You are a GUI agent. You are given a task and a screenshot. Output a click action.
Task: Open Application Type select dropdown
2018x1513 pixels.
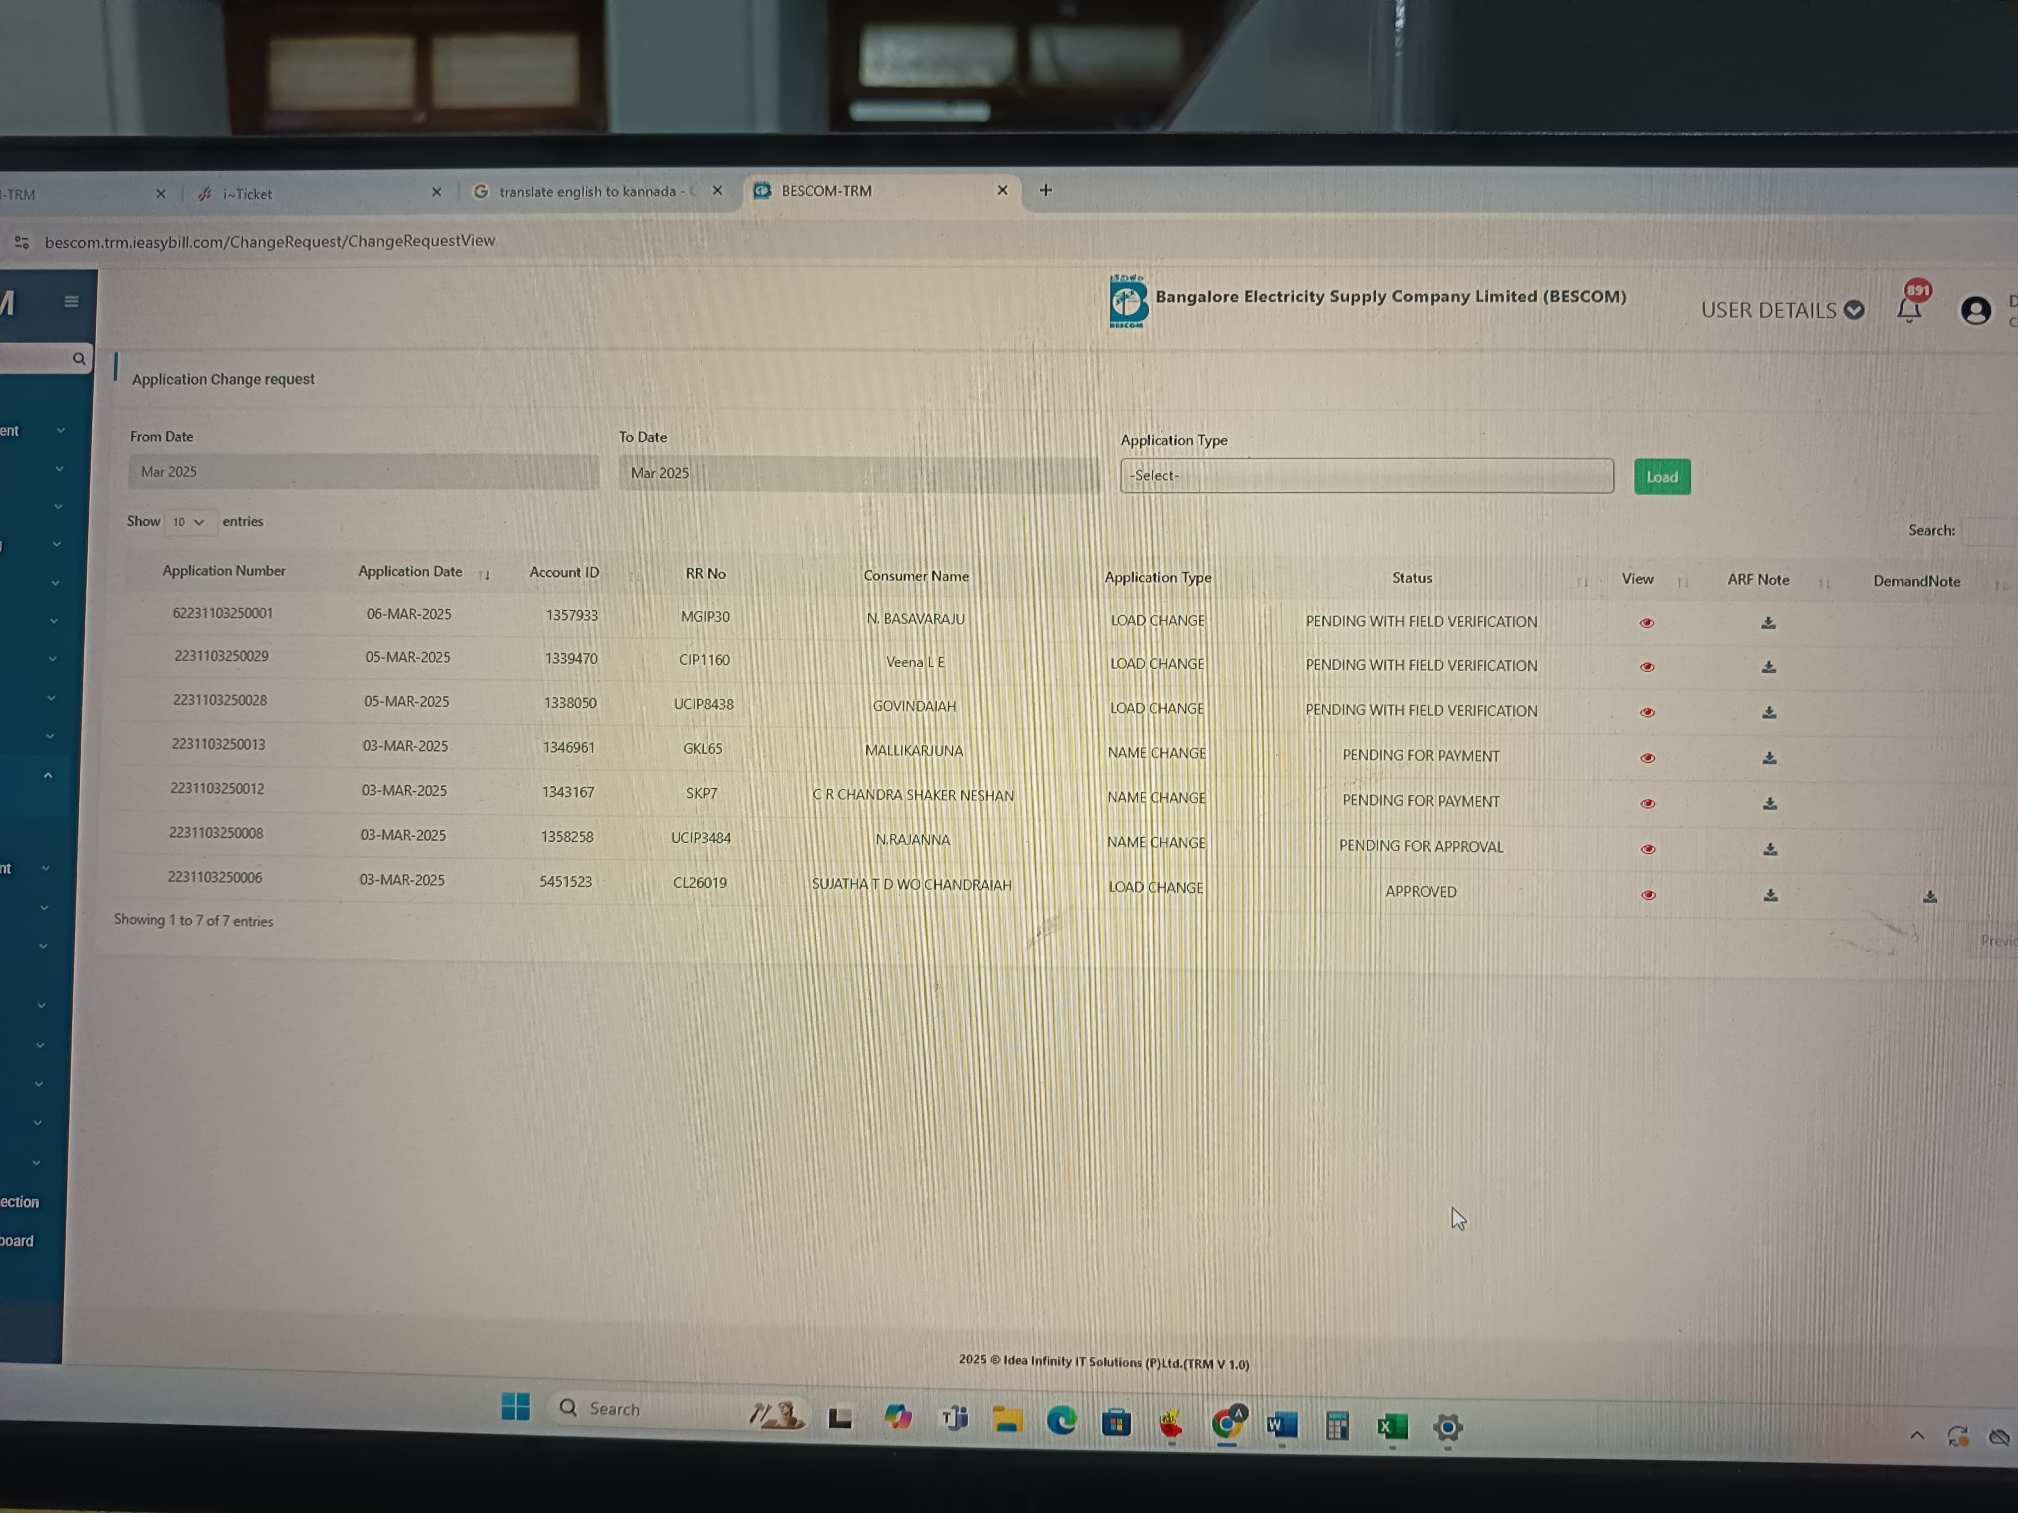point(1366,475)
